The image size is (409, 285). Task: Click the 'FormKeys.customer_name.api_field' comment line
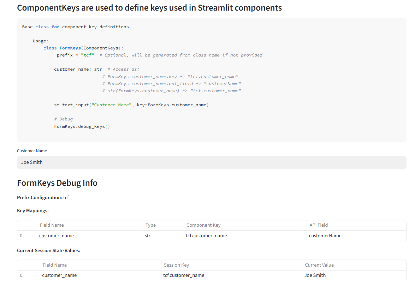click(172, 84)
